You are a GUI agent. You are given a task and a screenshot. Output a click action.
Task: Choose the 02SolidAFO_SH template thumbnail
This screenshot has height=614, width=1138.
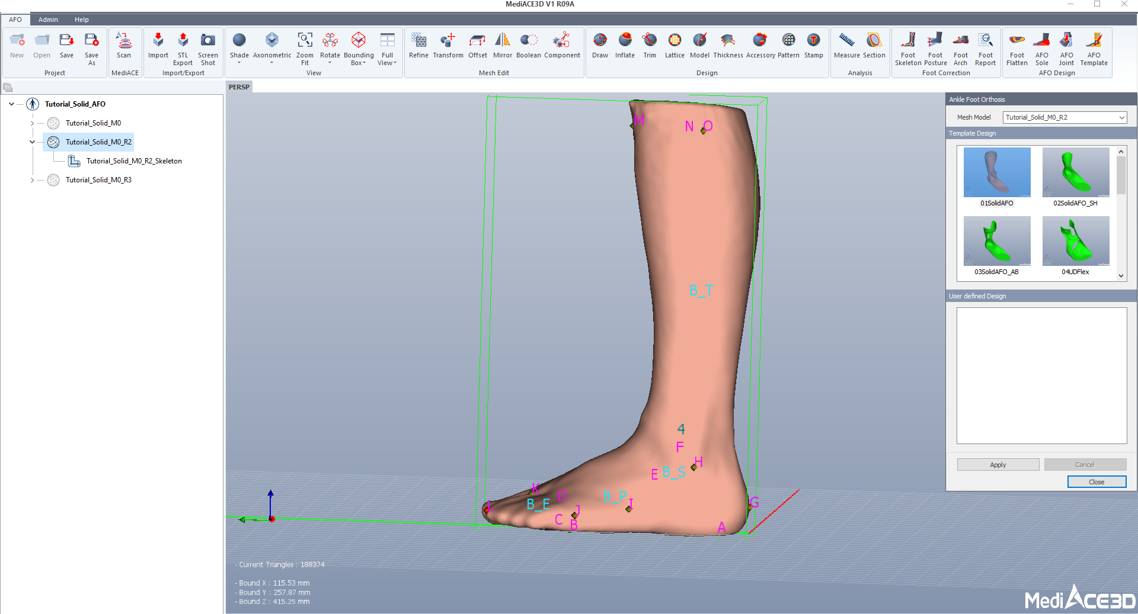point(1076,172)
